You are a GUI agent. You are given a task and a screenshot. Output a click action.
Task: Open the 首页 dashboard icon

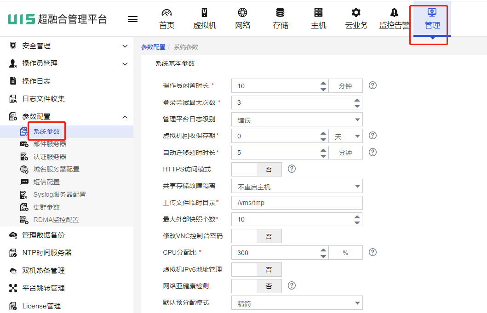tap(167, 13)
